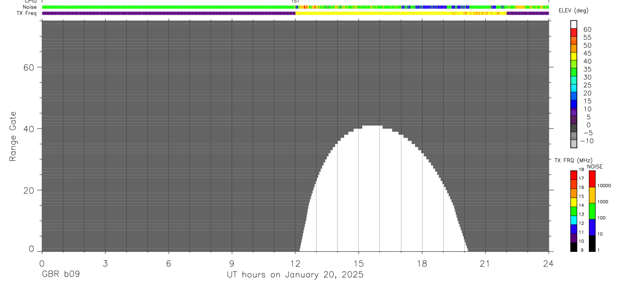
Task: Pick the blue swatch in NOISE legend
Action: pos(592,227)
